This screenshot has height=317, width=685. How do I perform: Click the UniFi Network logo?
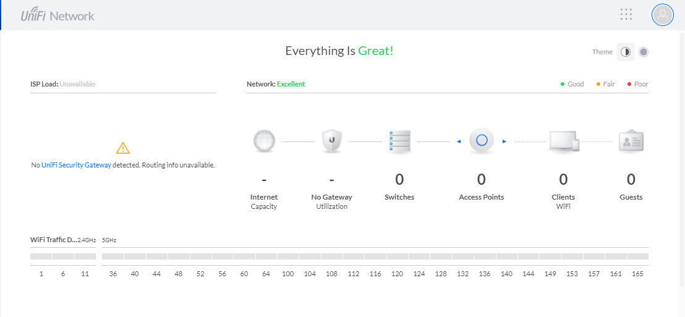click(x=57, y=15)
